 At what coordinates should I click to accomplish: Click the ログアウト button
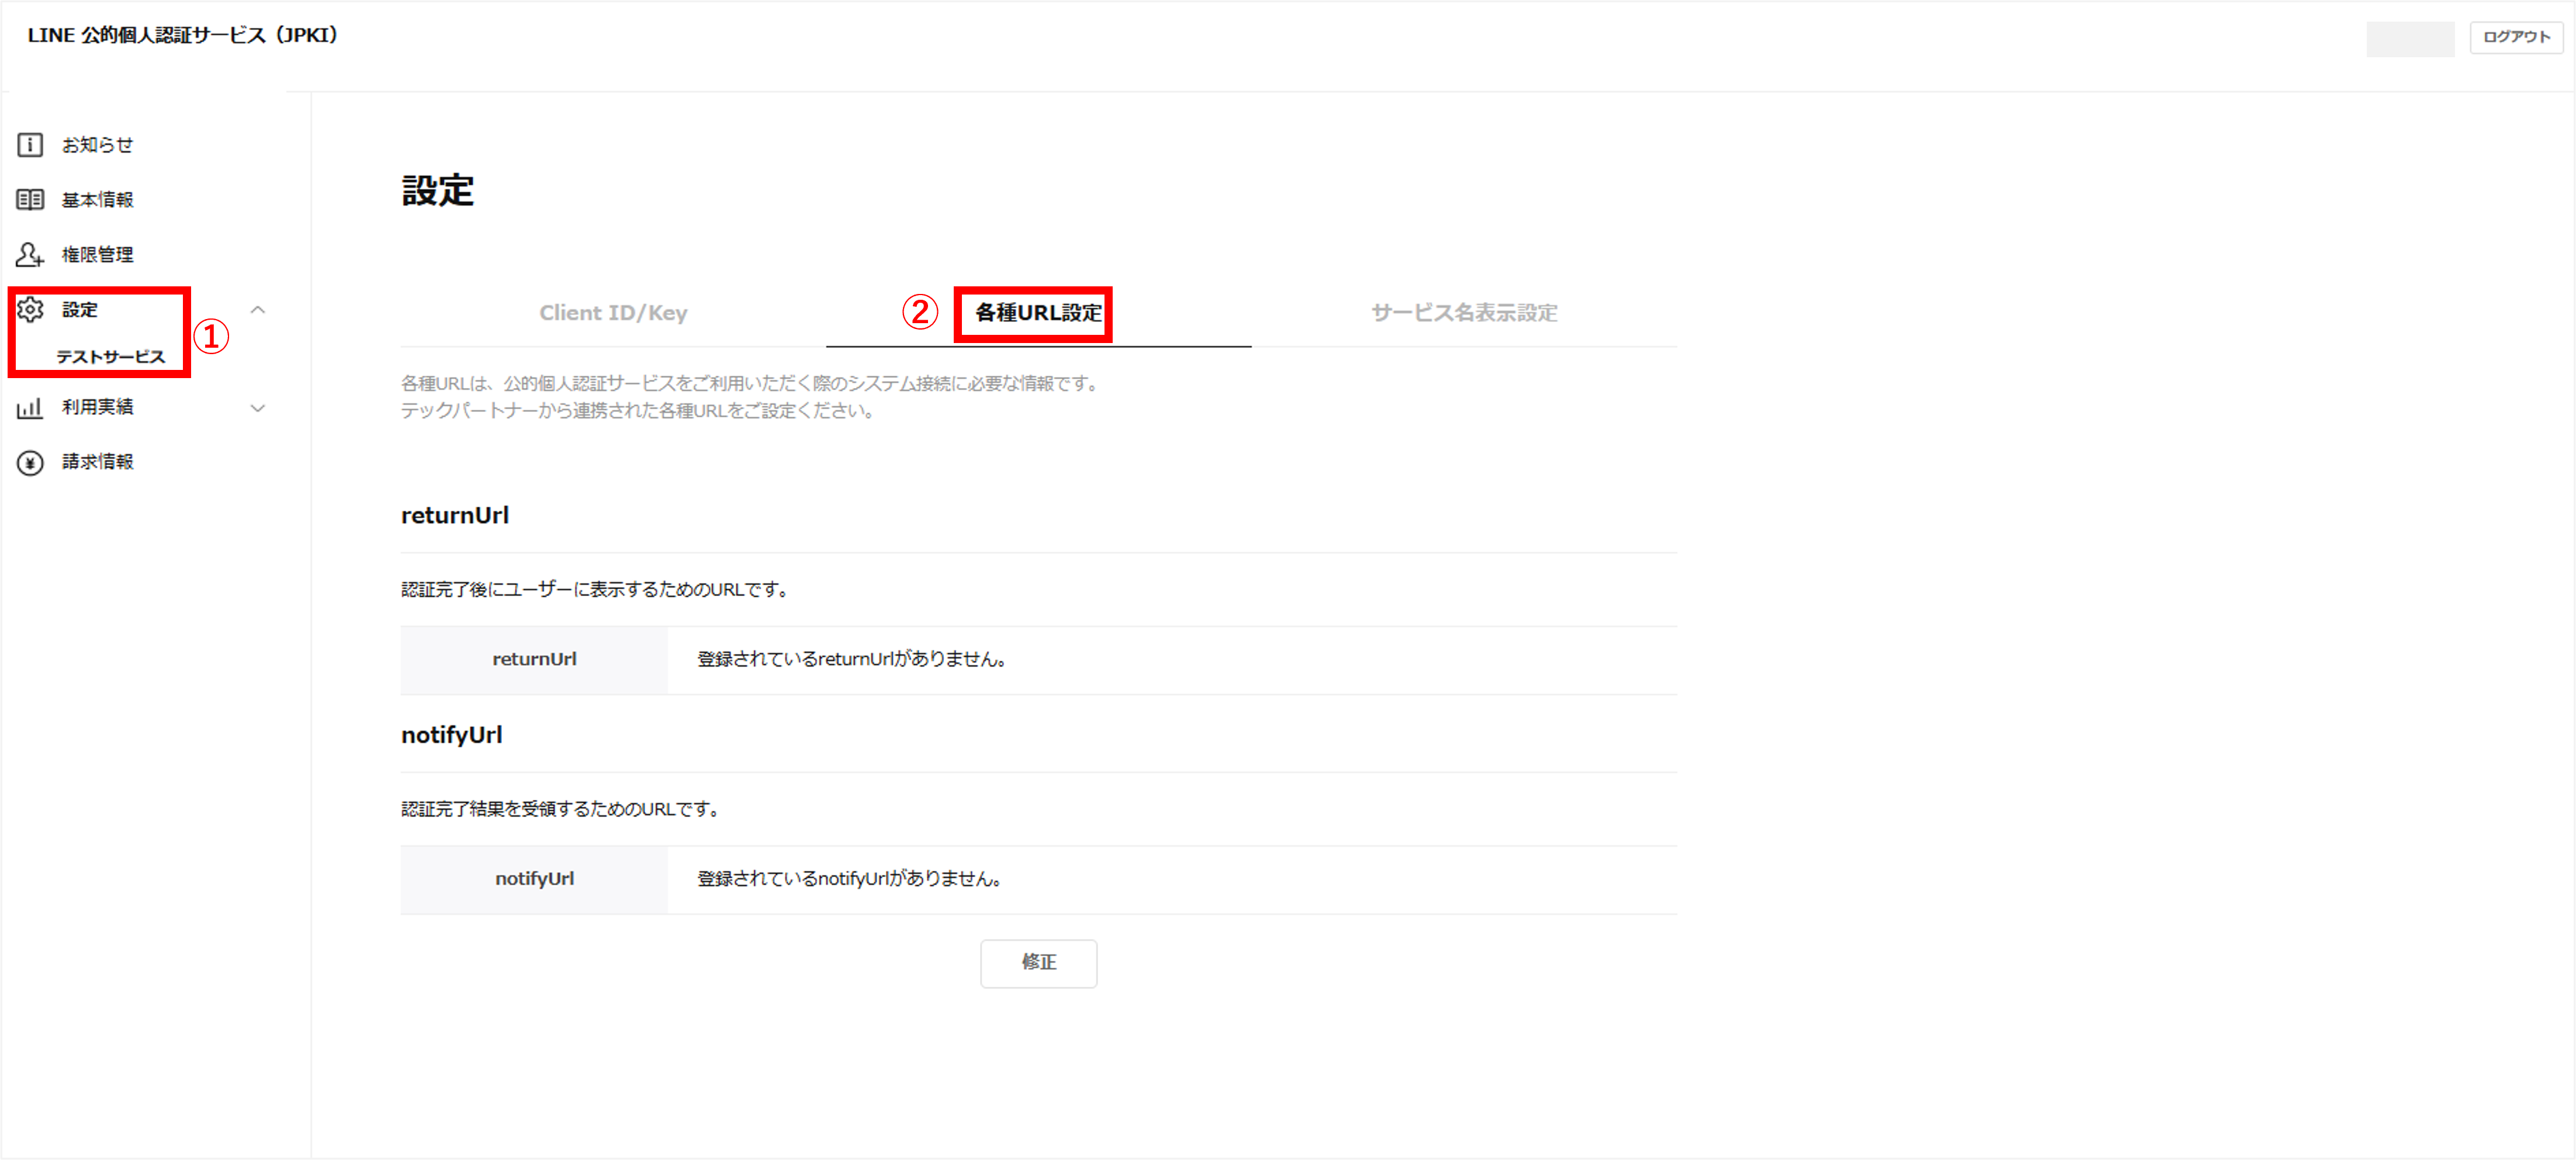[2516, 37]
